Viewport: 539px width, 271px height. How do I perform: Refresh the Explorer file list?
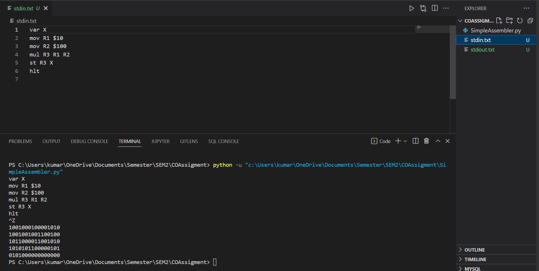[x=520, y=21]
